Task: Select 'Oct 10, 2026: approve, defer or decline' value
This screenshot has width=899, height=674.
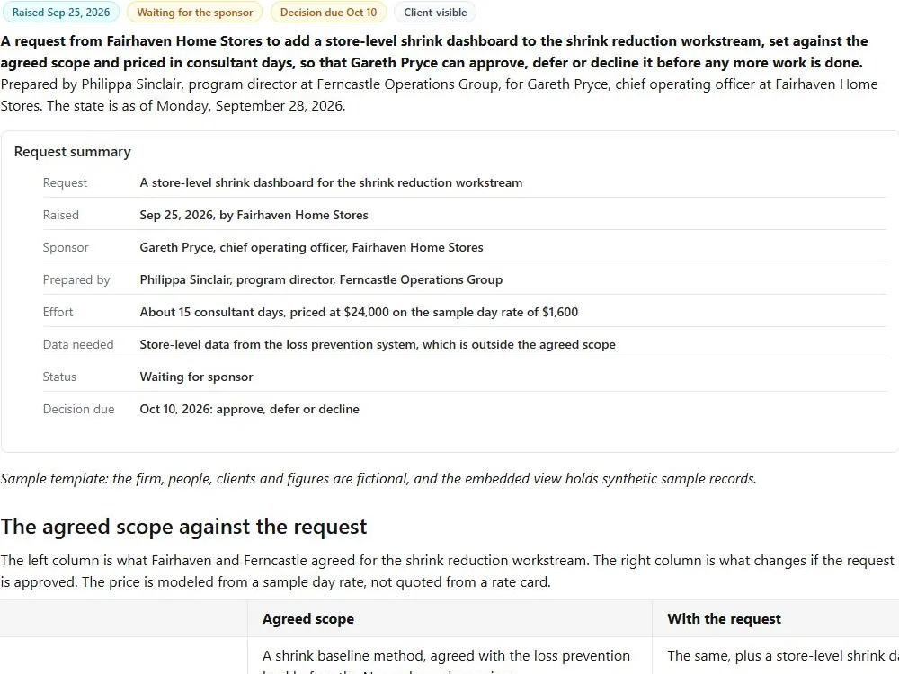Action: pyautogui.click(x=249, y=409)
